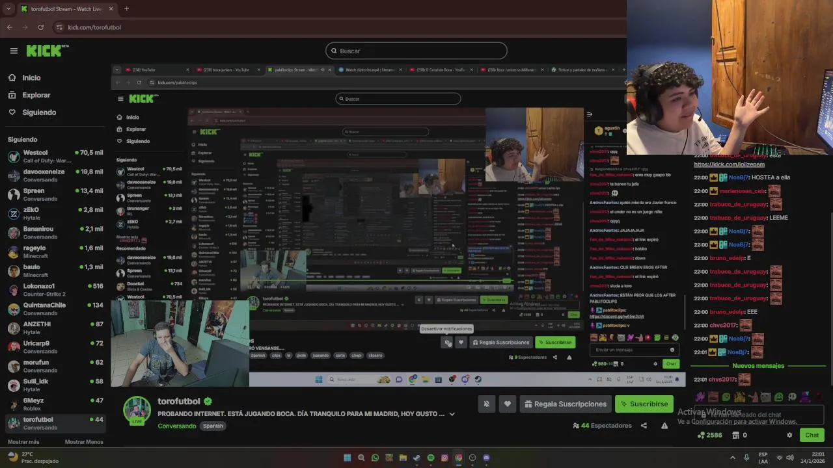
Task: Open Steam from taskbar
Action: [x=416, y=458]
